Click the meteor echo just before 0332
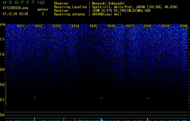 point(34,97)
